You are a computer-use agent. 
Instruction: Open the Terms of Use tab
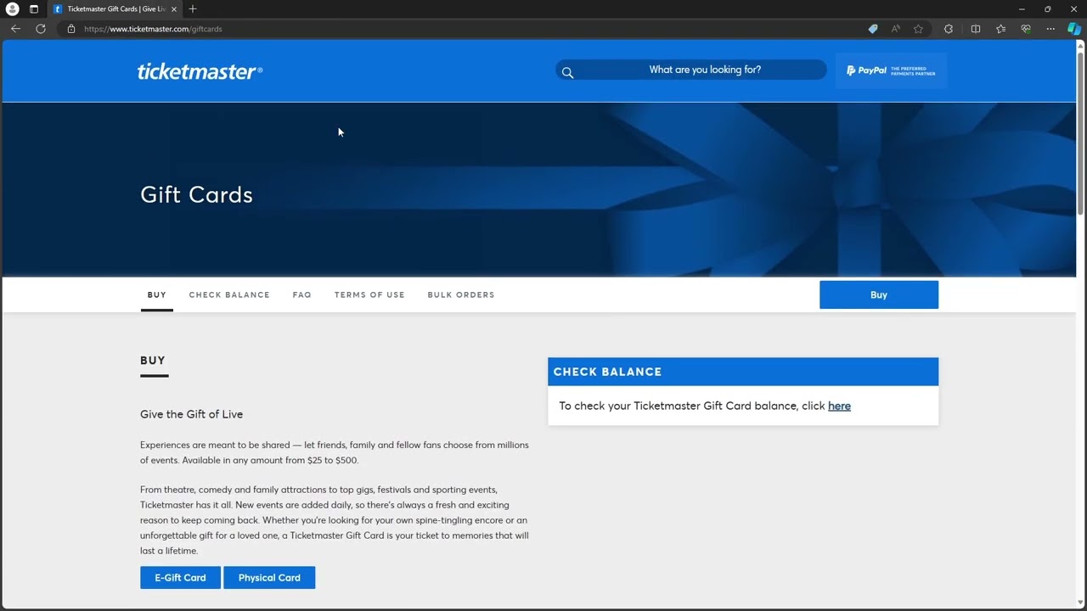pyautogui.click(x=369, y=294)
